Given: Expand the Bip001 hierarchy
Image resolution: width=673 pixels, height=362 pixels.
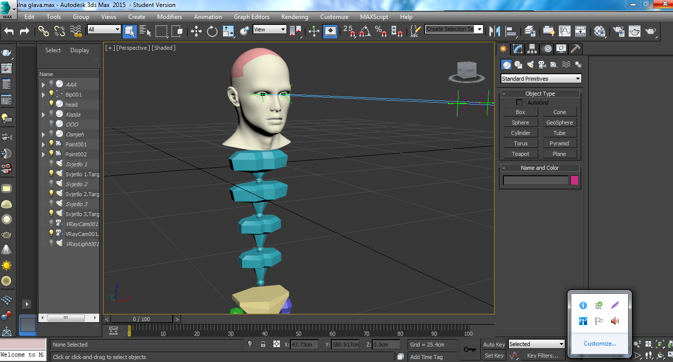Looking at the screenshot, I should point(43,95).
